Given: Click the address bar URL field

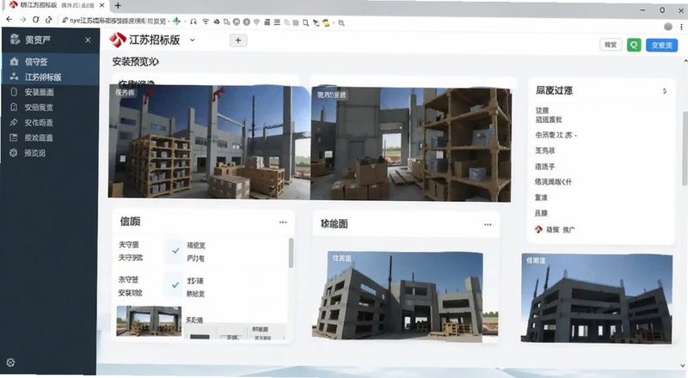Looking at the screenshot, I should pos(116,21).
